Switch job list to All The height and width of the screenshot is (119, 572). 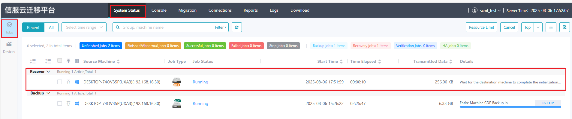(x=51, y=27)
